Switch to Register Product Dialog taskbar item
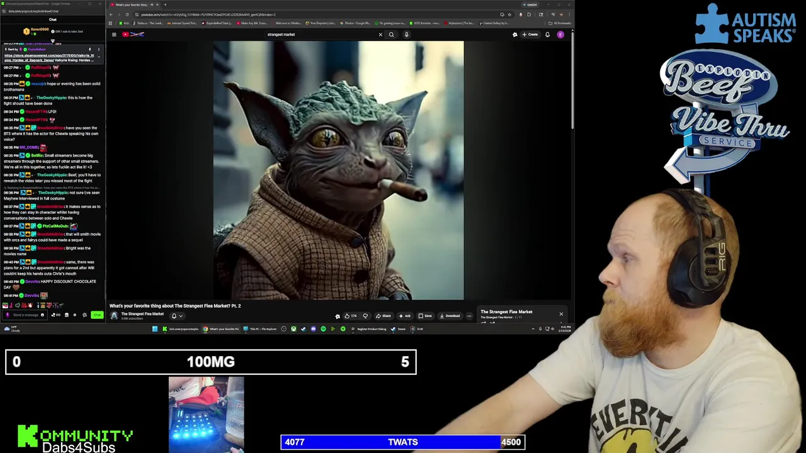Image resolution: width=806 pixels, height=453 pixels. pyautogui.click(x=369, y=329)
